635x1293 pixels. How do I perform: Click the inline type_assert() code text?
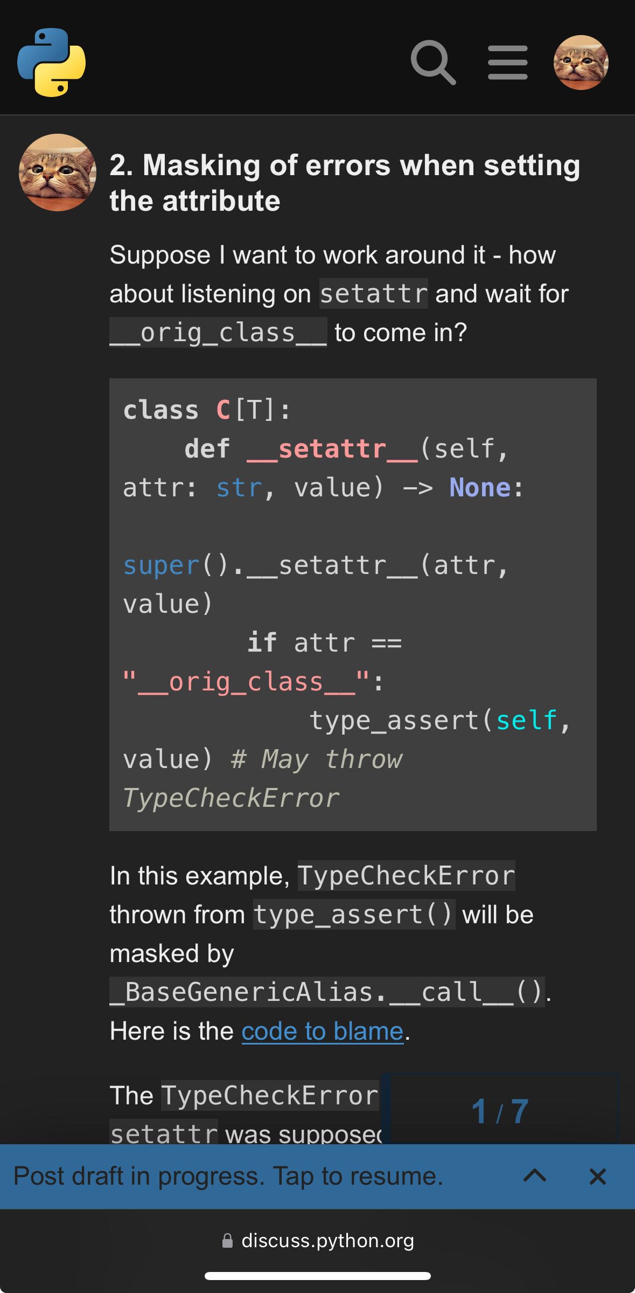(354, 915)
